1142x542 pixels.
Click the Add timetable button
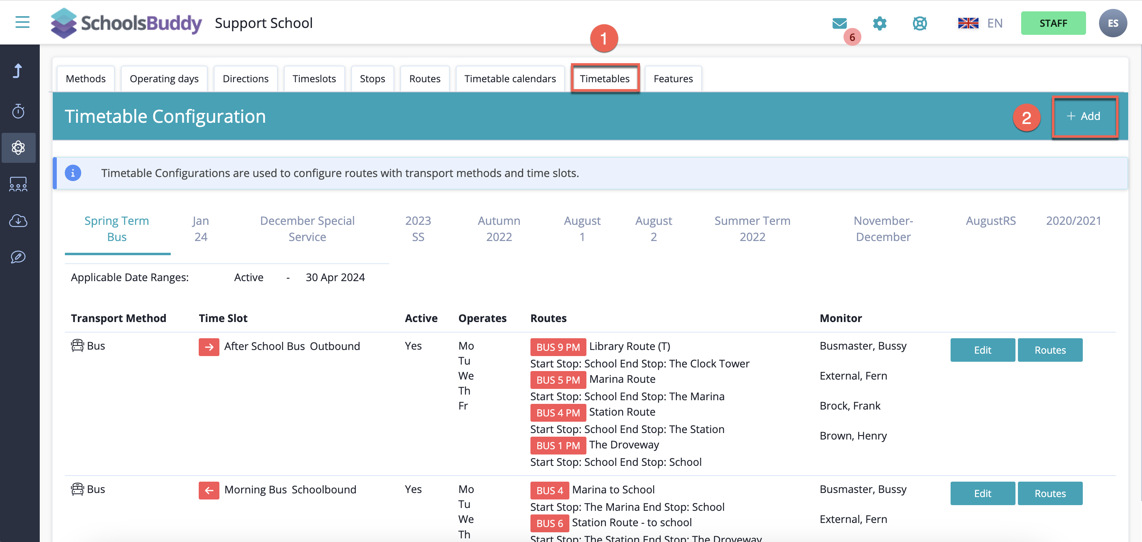click(1084, 116)
